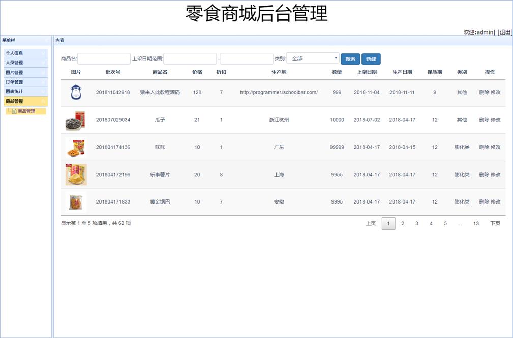Click the 瓜子 sunflower seeds product image

[x=76, y=120]
